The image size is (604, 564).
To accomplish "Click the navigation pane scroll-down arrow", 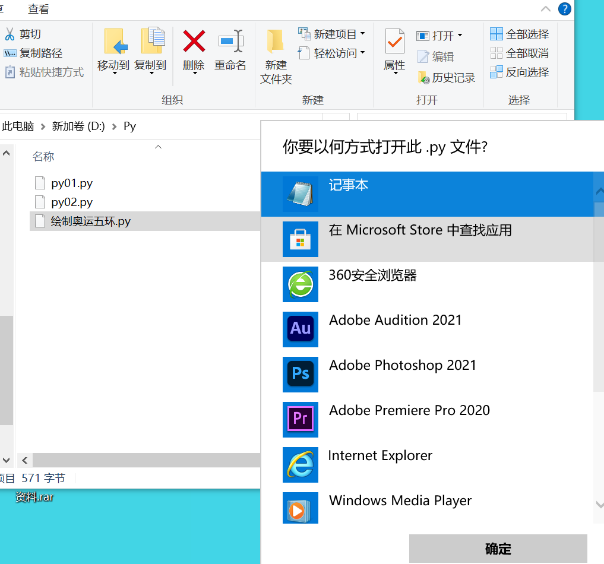I will (x=6, y=460).
